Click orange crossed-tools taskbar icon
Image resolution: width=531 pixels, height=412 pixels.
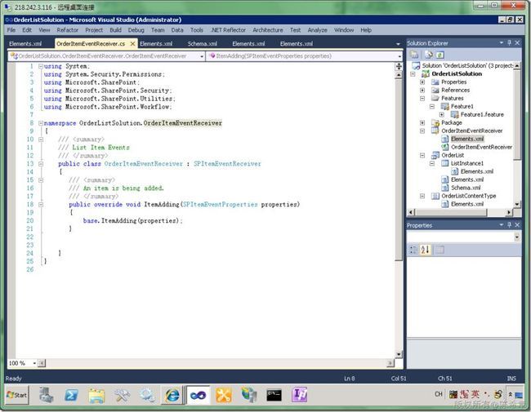coord(224,395)
